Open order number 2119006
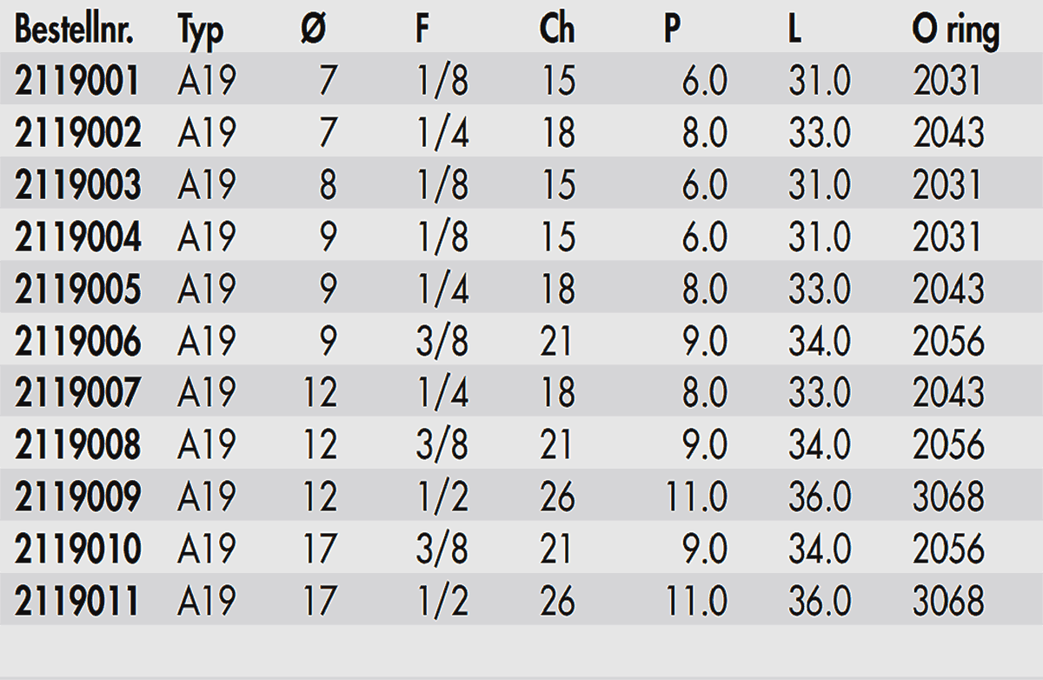Viewport: 1043px width, 680px height. [x=77, y=342]
